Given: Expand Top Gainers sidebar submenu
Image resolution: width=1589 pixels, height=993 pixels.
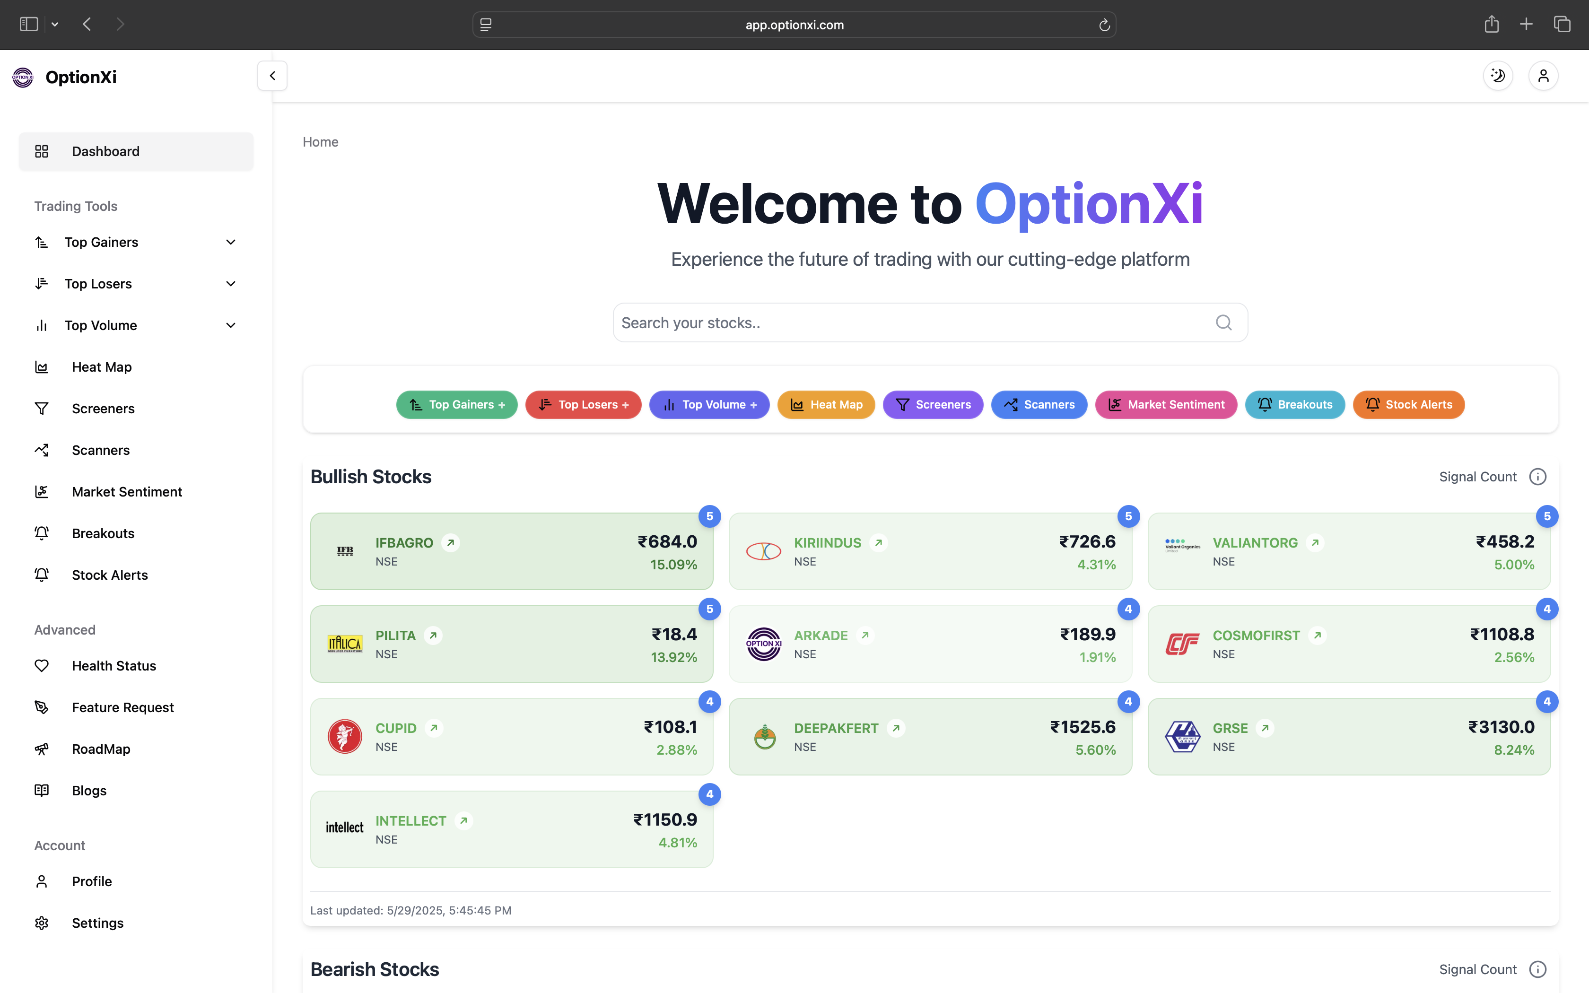Looking at the screenshot, I should 230,242.
